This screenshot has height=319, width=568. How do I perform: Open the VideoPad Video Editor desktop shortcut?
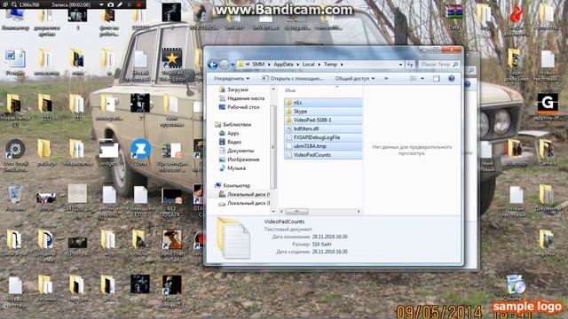pyautogui.click(x=171, y=65)
